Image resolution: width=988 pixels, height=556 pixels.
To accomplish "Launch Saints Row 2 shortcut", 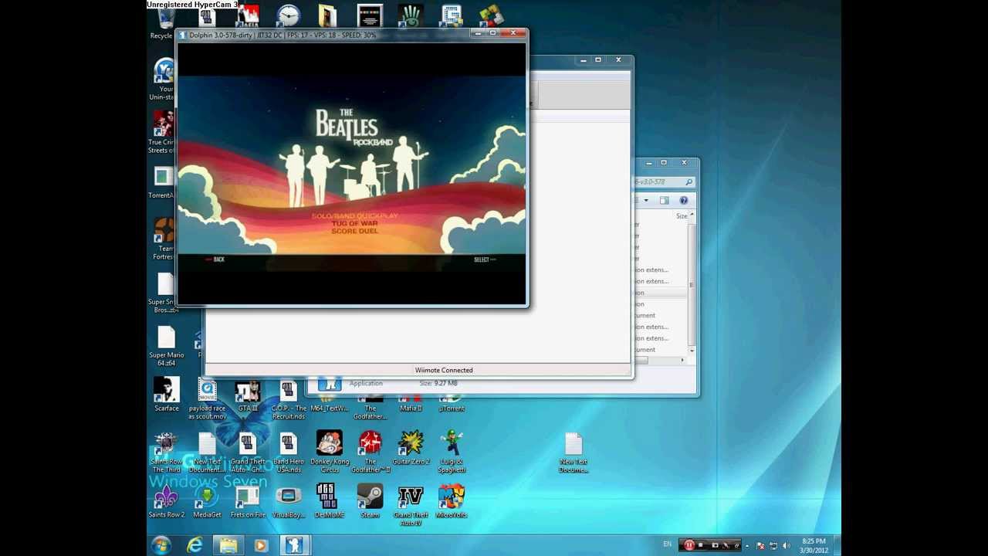I will coord(166,501).
